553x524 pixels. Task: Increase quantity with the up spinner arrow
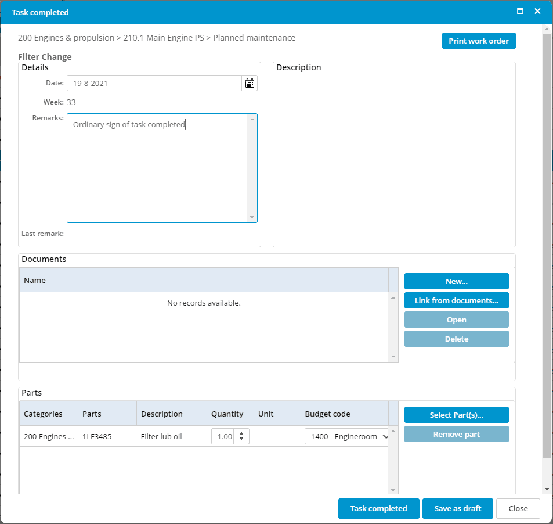[x=241, y=433]
